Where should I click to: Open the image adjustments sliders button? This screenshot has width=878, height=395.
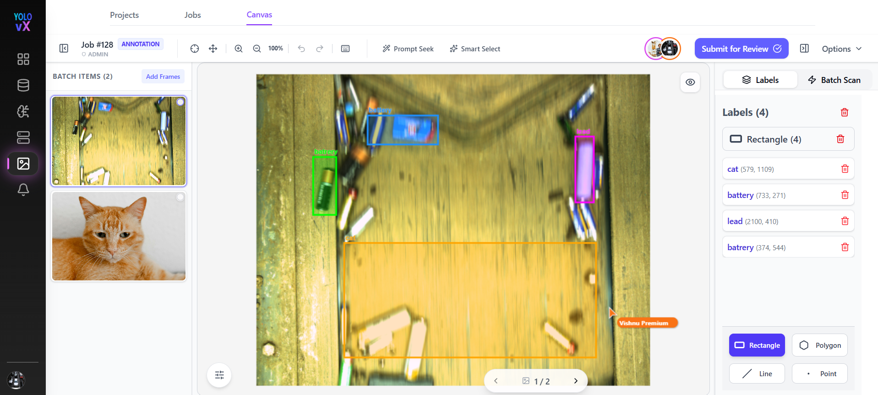[x=219, y=375]
